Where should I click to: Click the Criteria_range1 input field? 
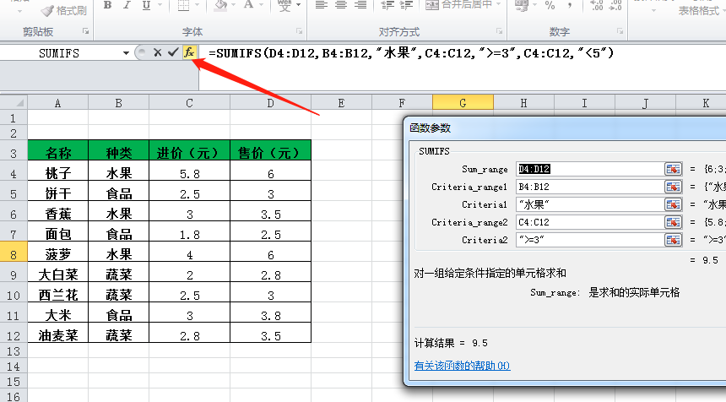pos(590,187)
